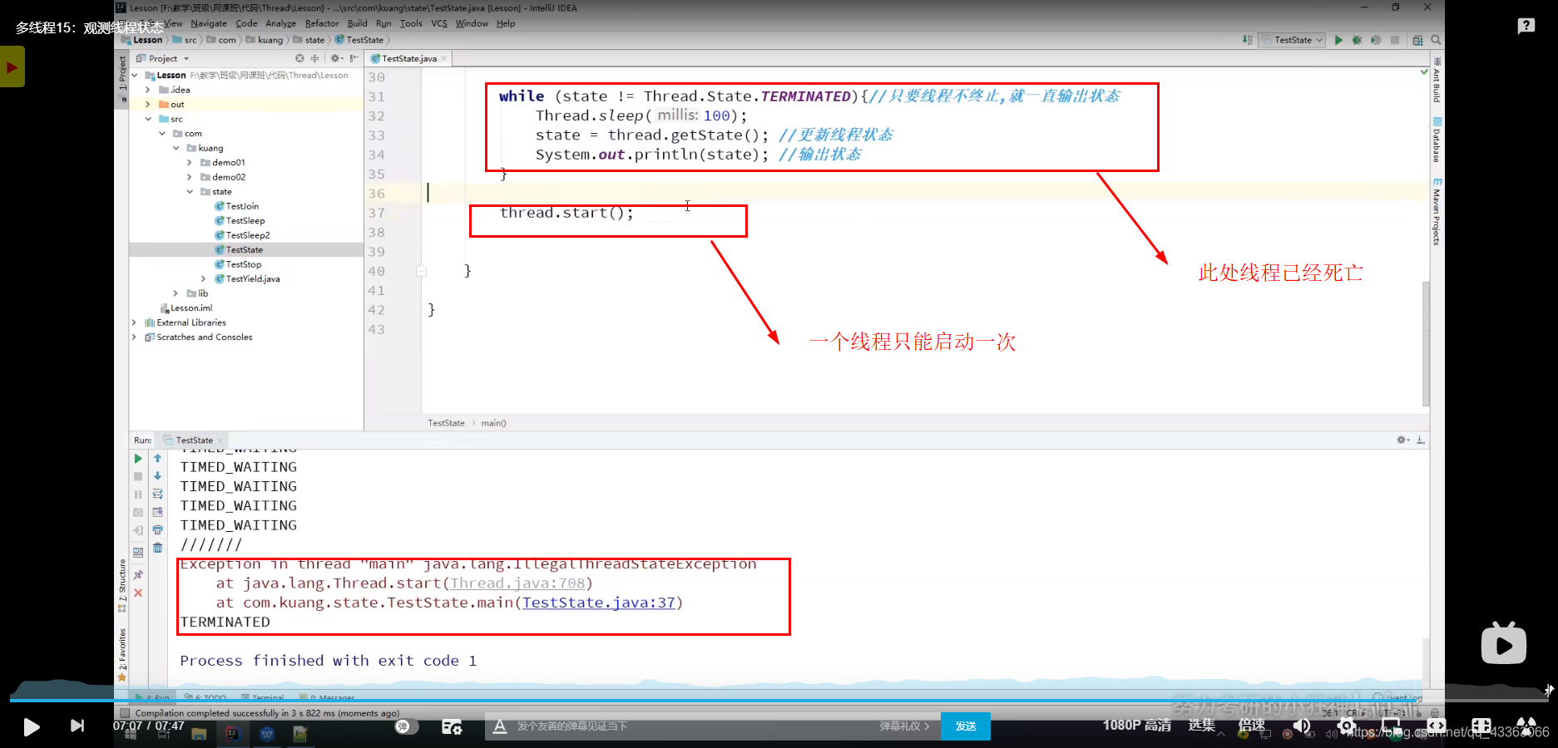
Task: Expand the out folder
Action: [148, 105]
